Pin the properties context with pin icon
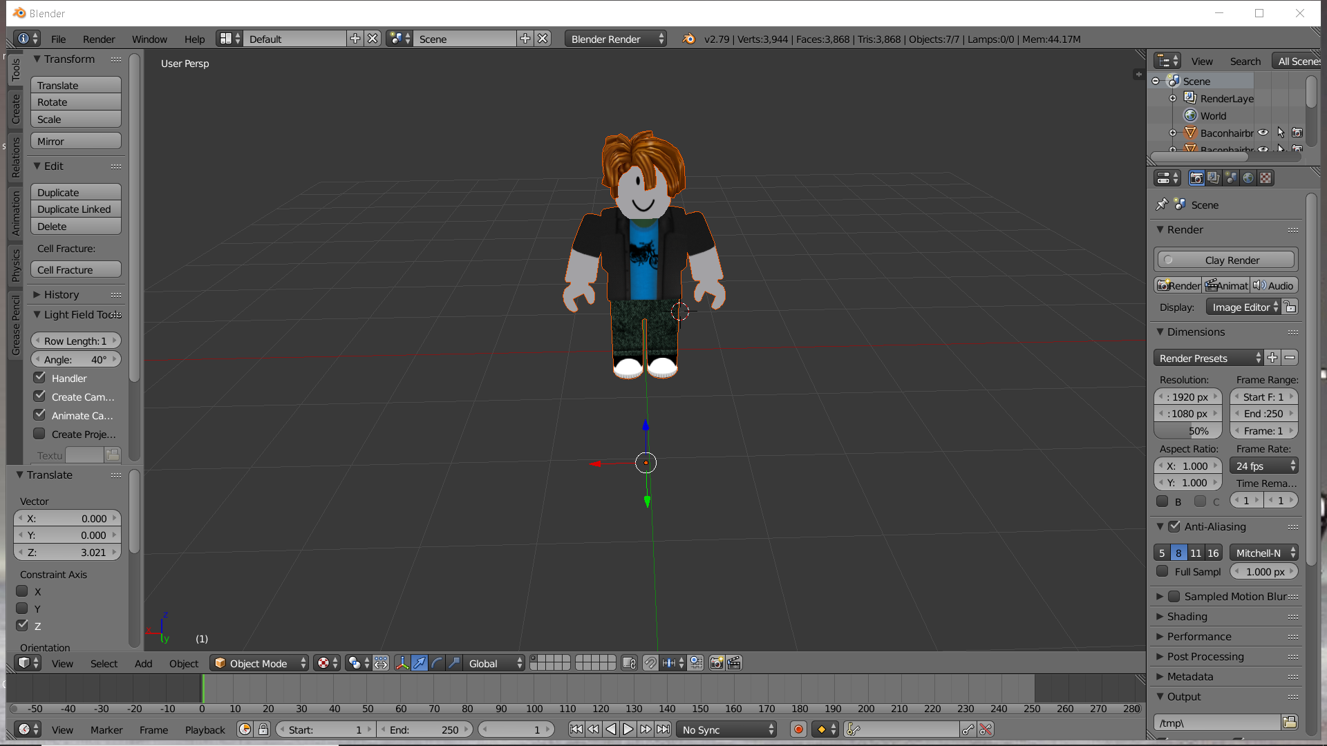 [1163, 204]
